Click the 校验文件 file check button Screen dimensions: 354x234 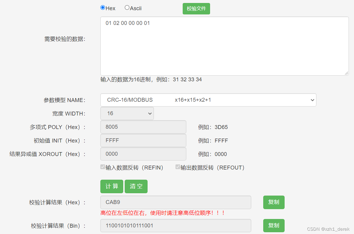[x=196, y=8]
